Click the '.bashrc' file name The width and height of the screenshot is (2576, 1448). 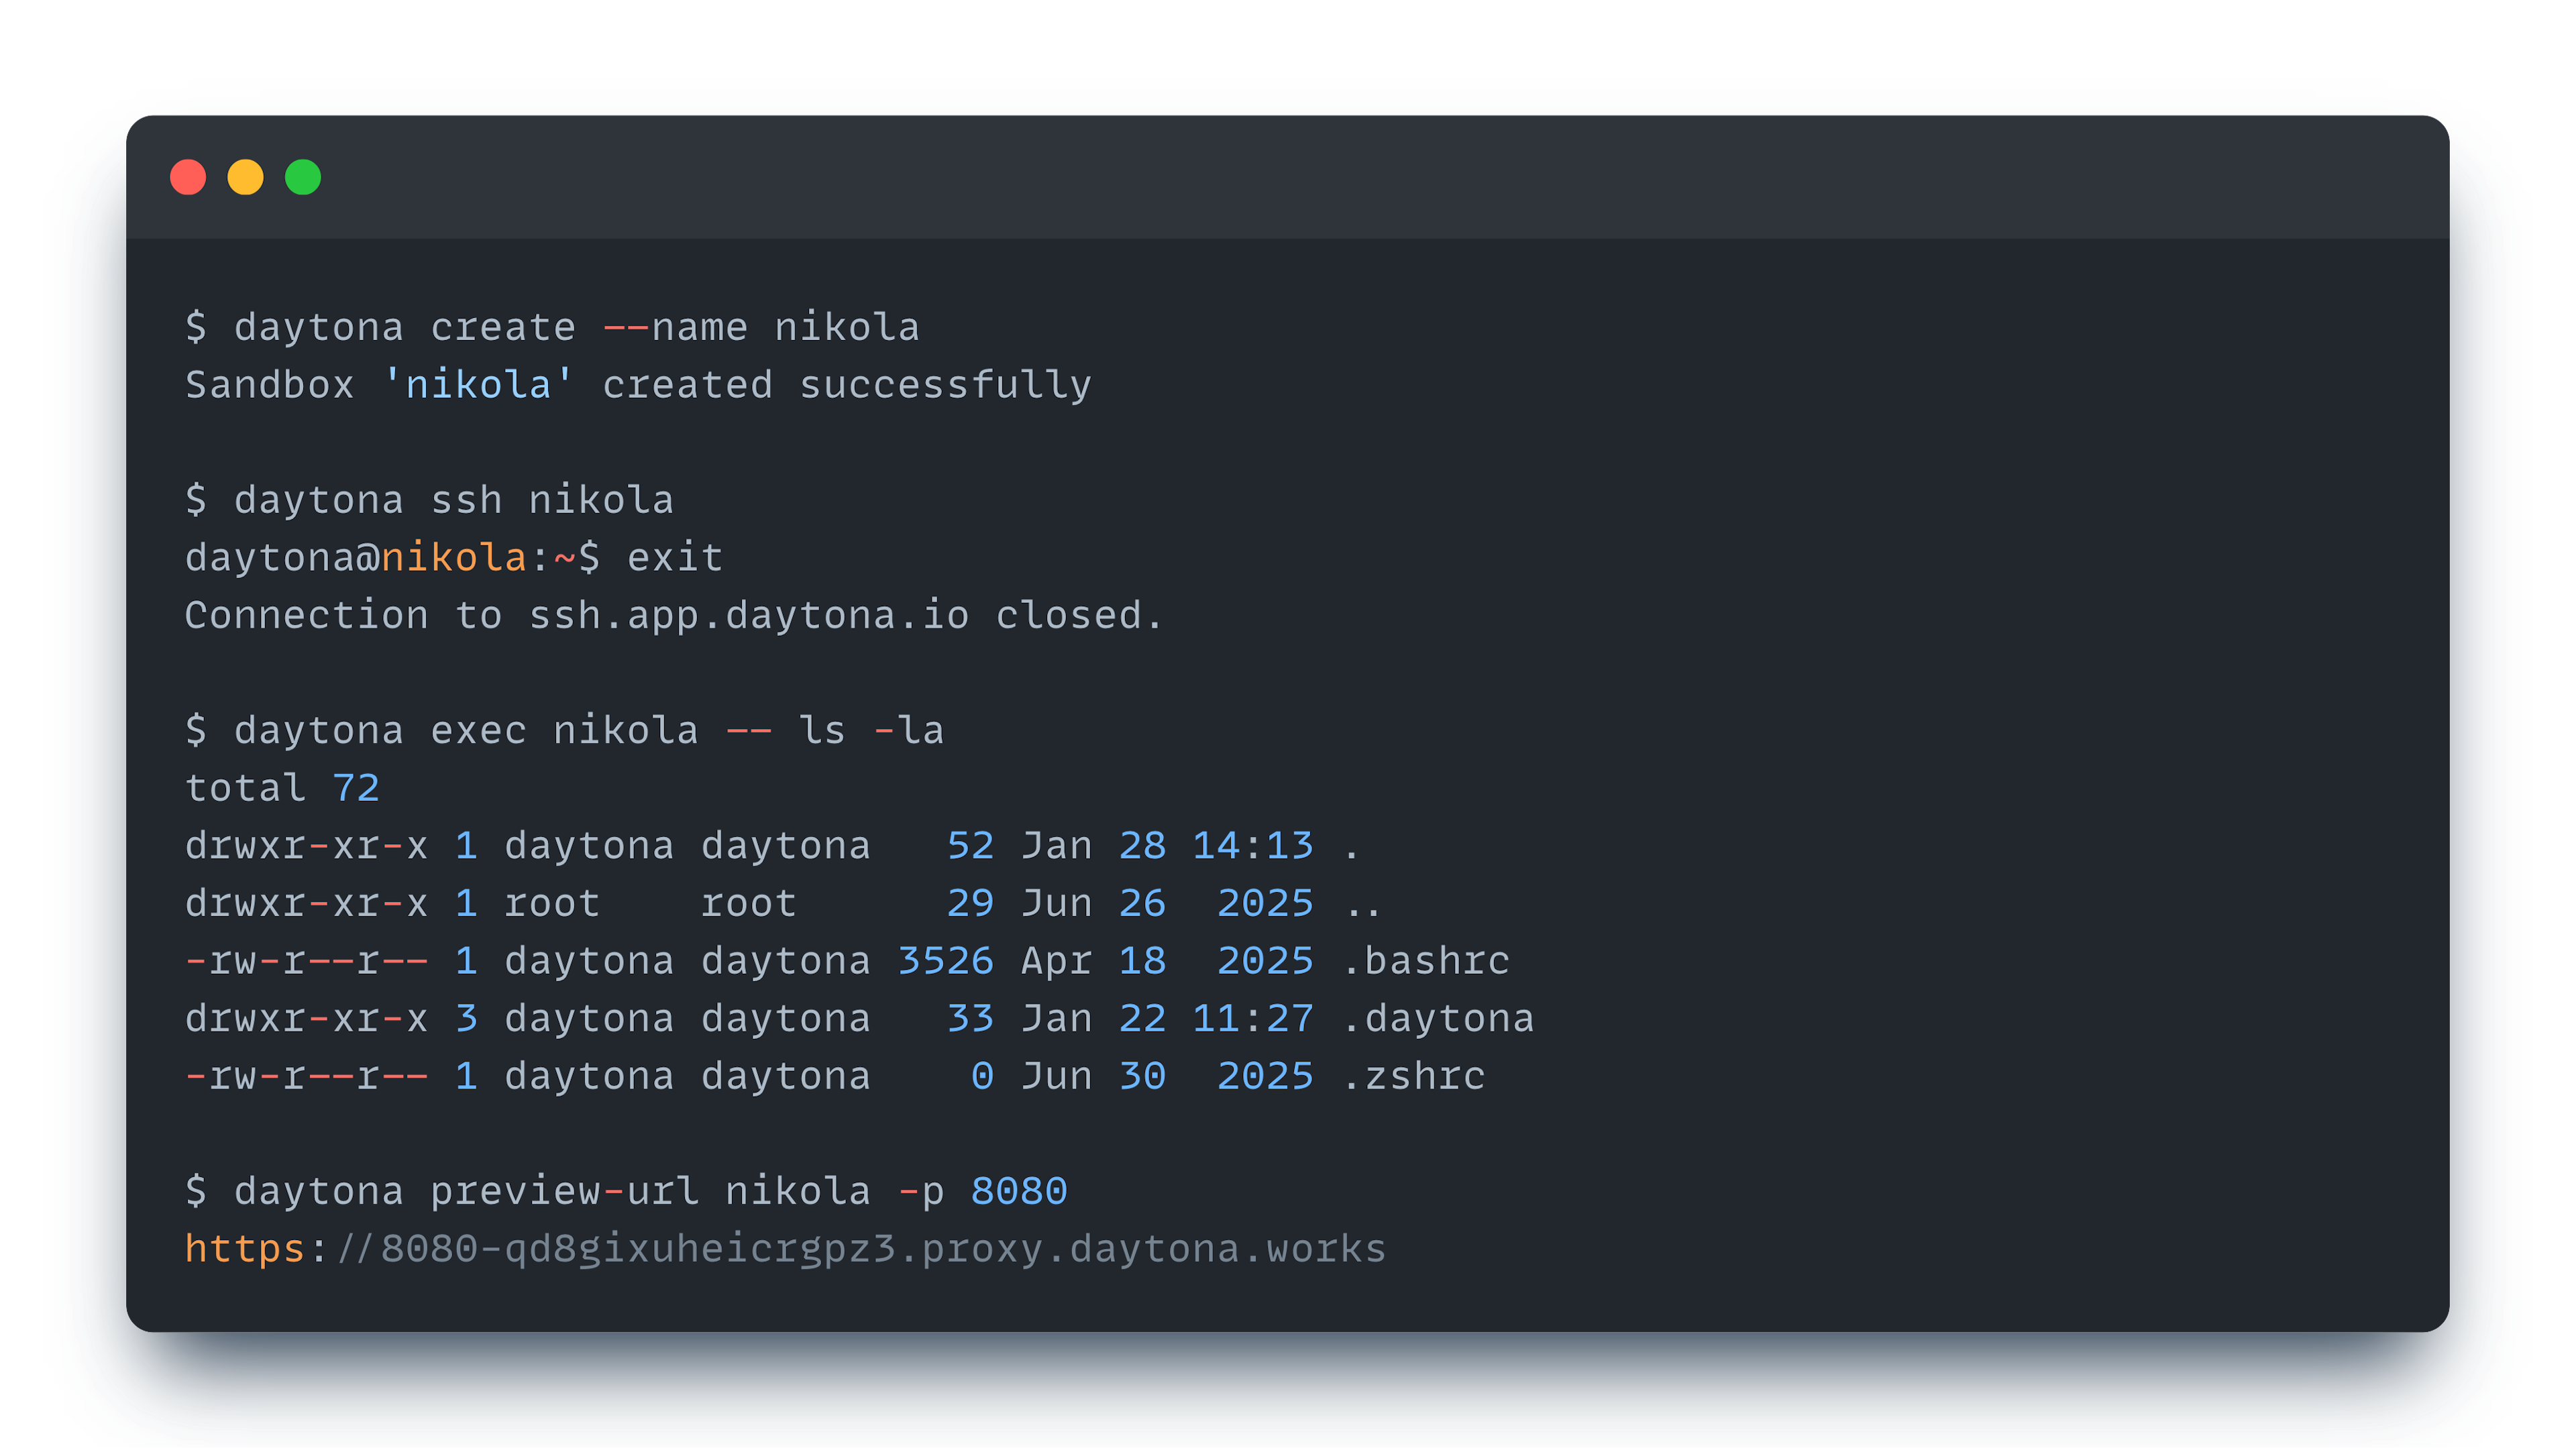tap(1426, 961)
